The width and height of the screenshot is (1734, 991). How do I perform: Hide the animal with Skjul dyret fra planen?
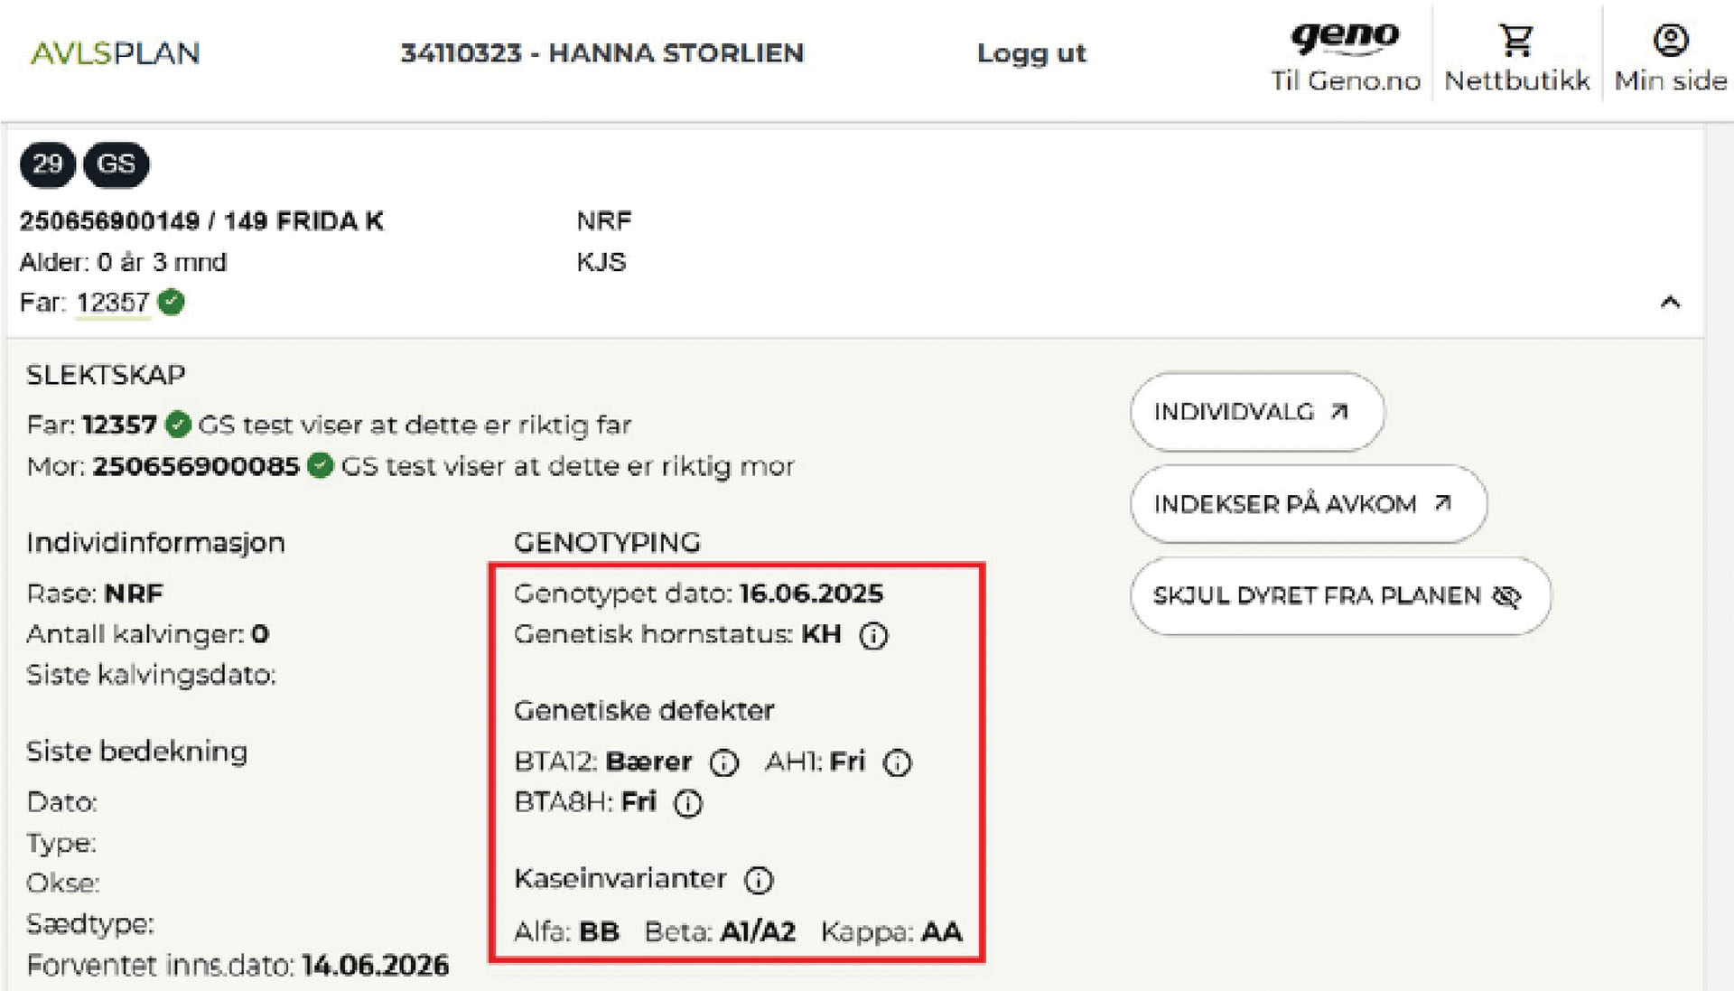tap(1339, 596)
